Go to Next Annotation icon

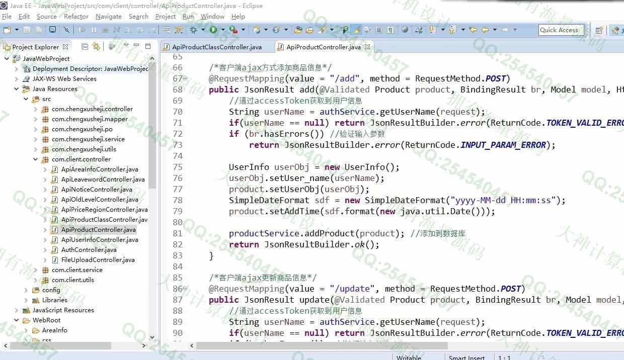(x=432, y=30)
